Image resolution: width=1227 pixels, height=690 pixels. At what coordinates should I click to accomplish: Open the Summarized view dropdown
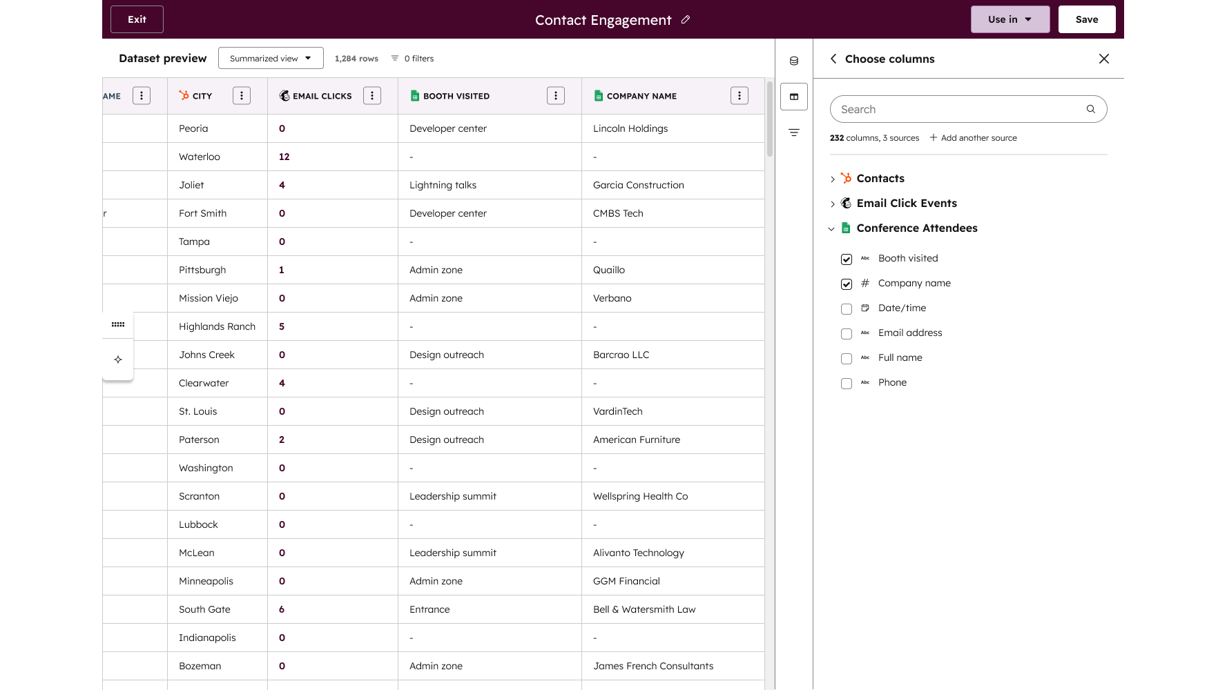271,59
